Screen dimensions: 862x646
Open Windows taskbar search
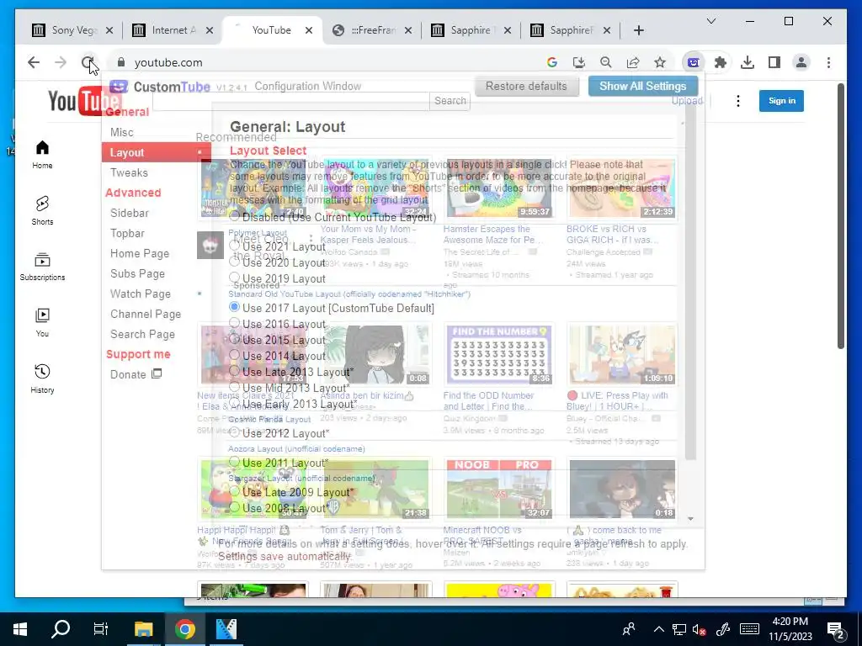(x=61, y=629)
